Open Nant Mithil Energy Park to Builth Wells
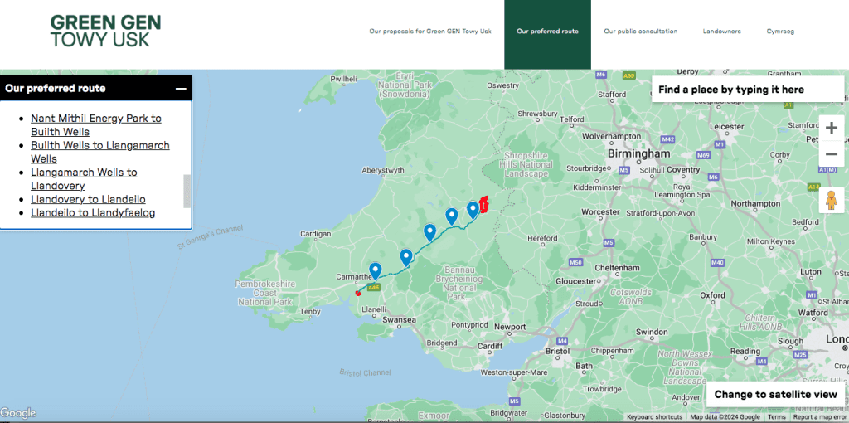This screenshot has width=849, height=423. pyautogui.click(x=96, y=124)
